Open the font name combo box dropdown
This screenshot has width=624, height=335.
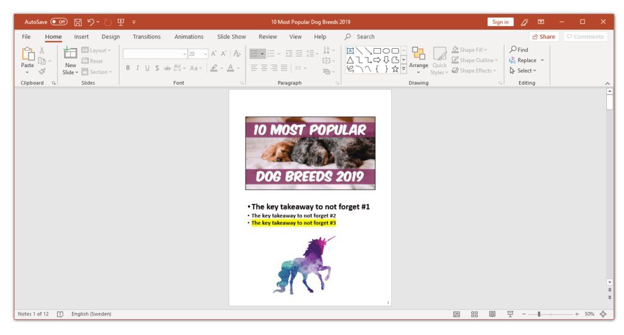(x=185, y=54)
